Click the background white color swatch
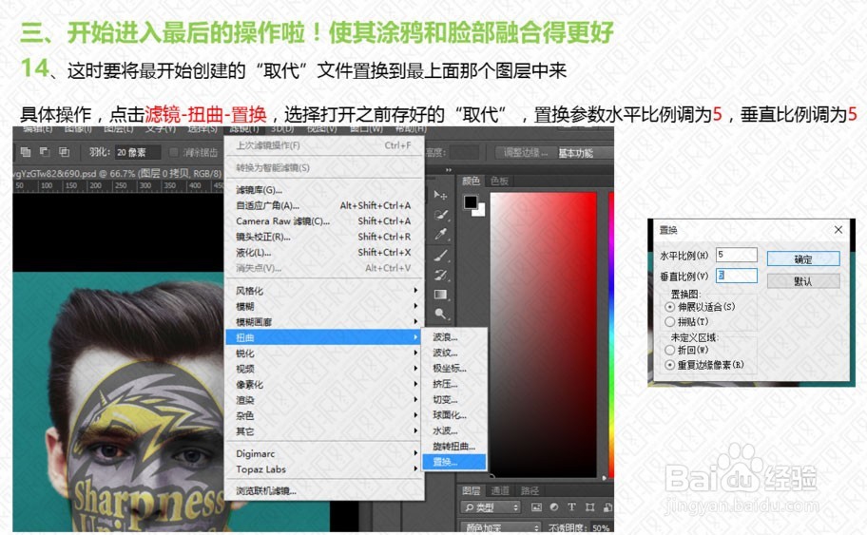 point(480,212)
